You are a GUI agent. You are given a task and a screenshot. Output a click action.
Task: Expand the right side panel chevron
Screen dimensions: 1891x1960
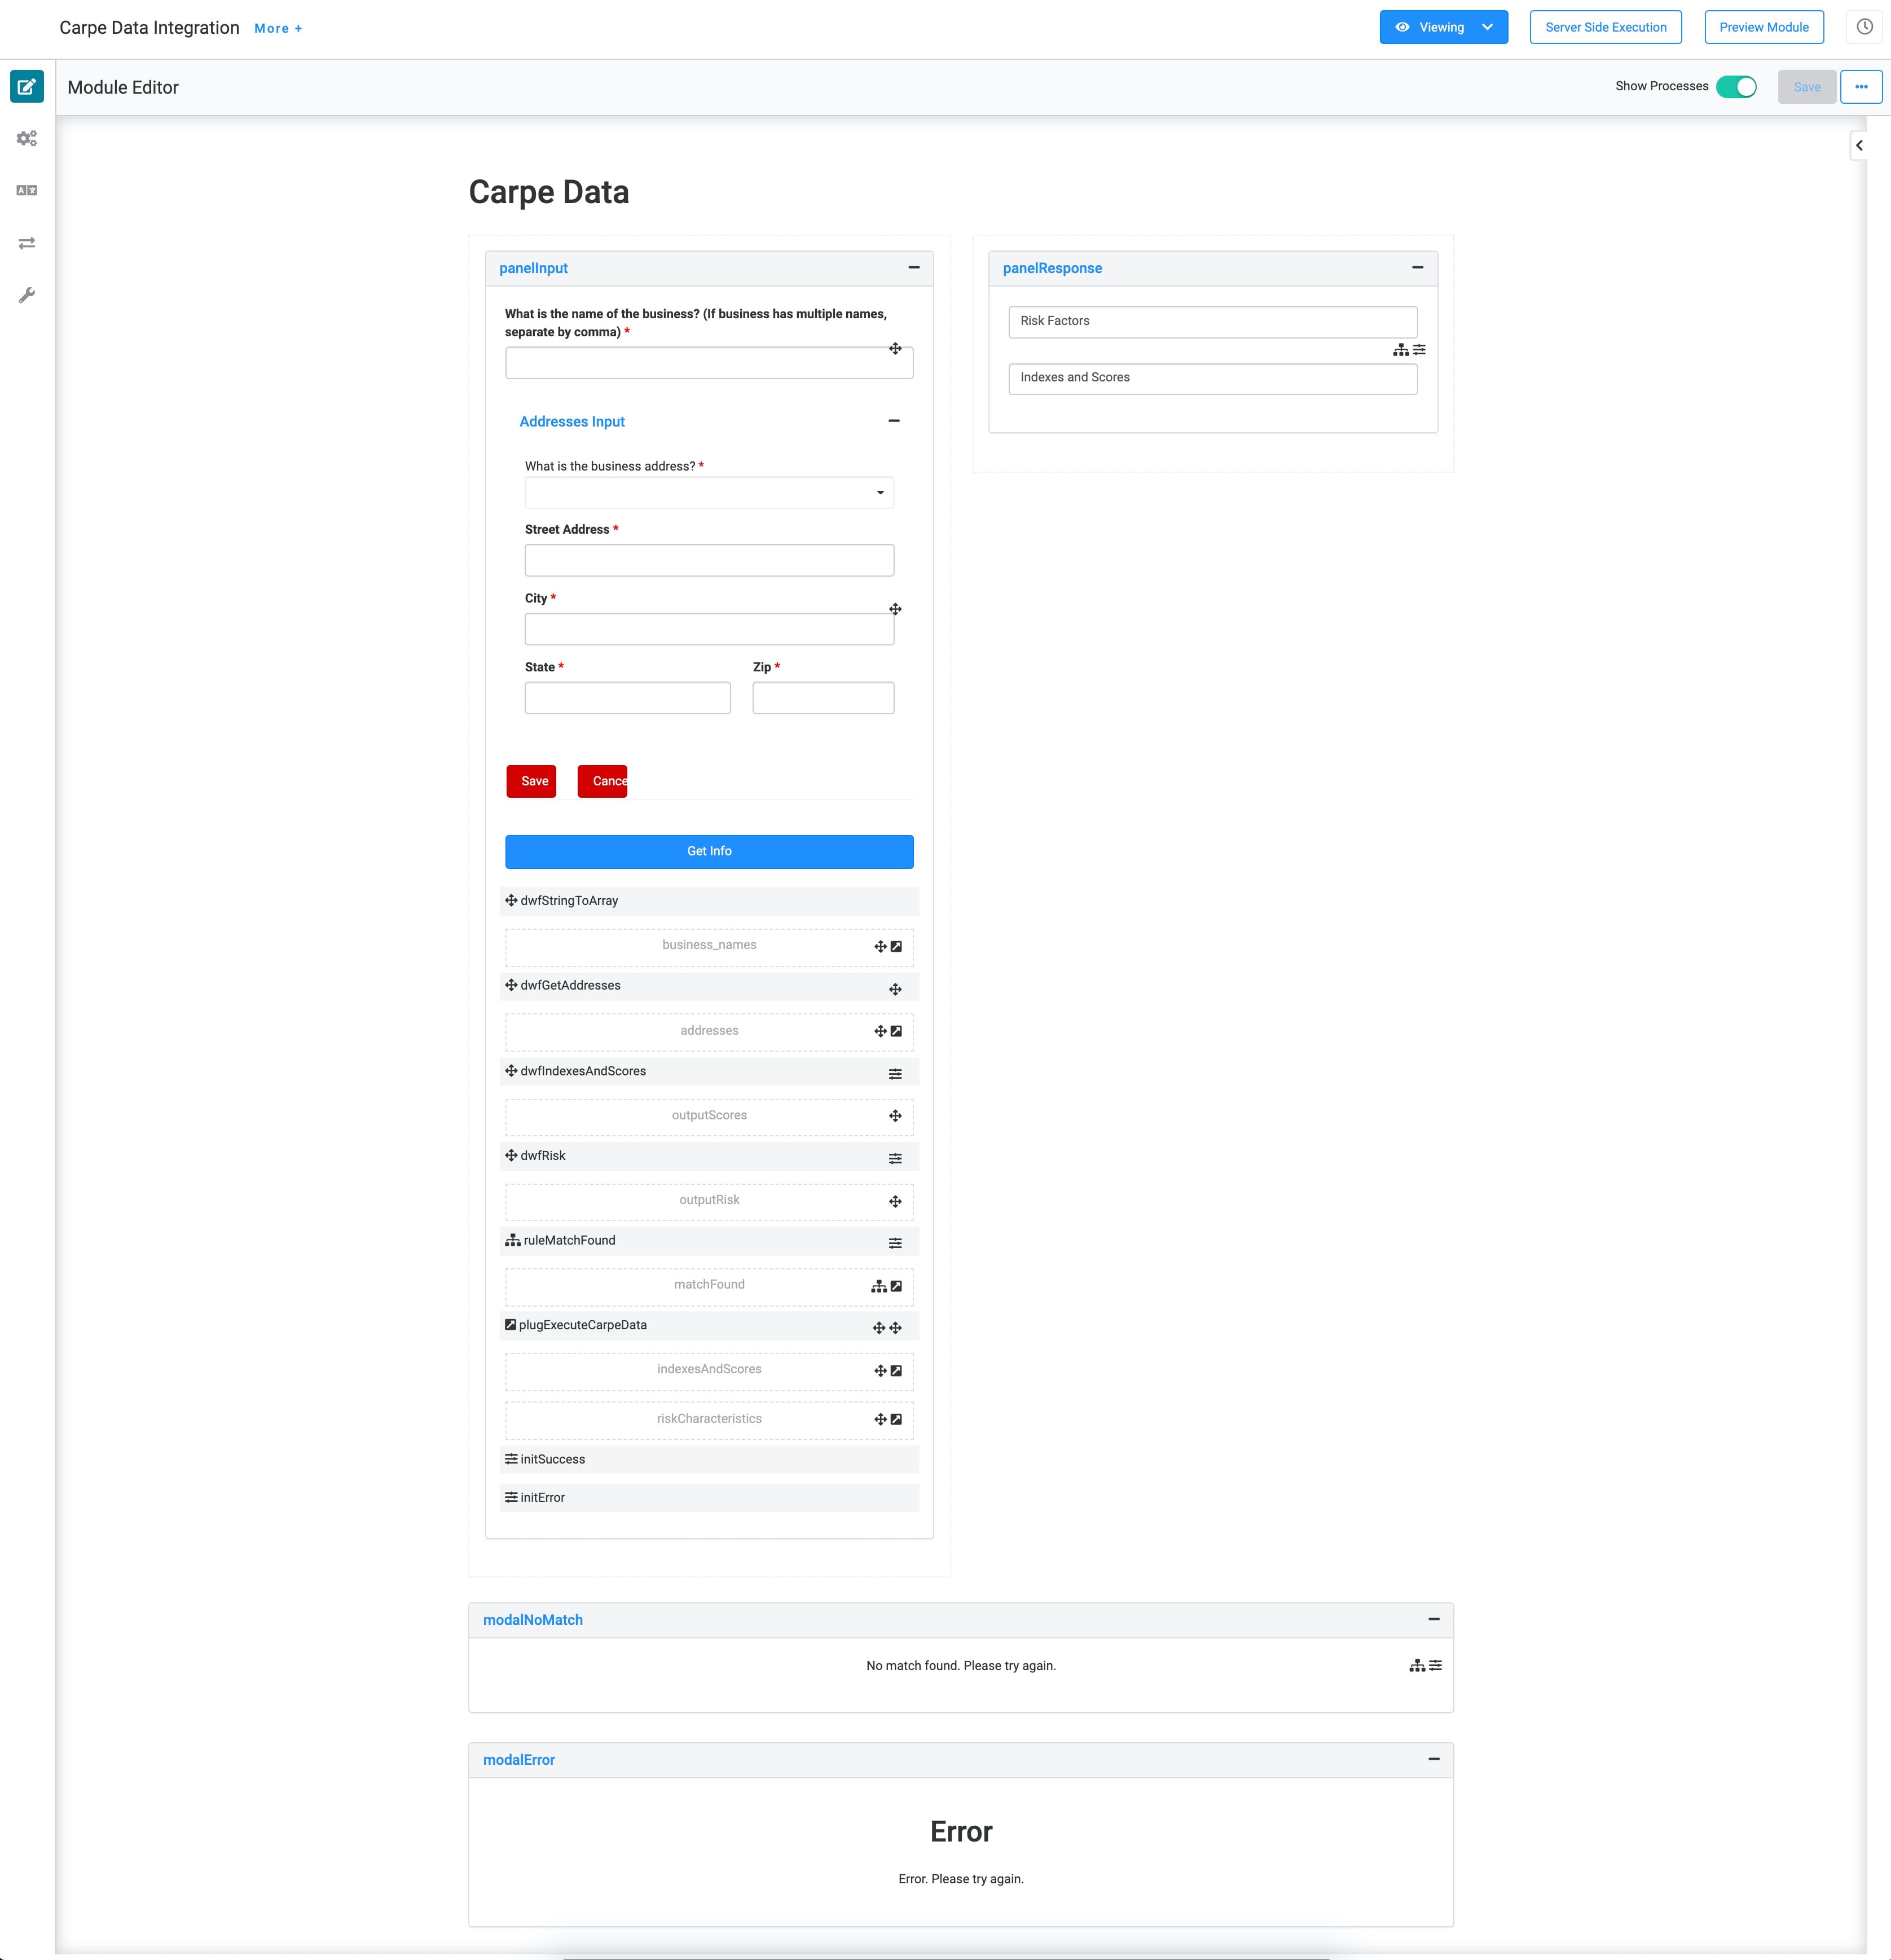pyautogui.click(x=1859, y=146)
